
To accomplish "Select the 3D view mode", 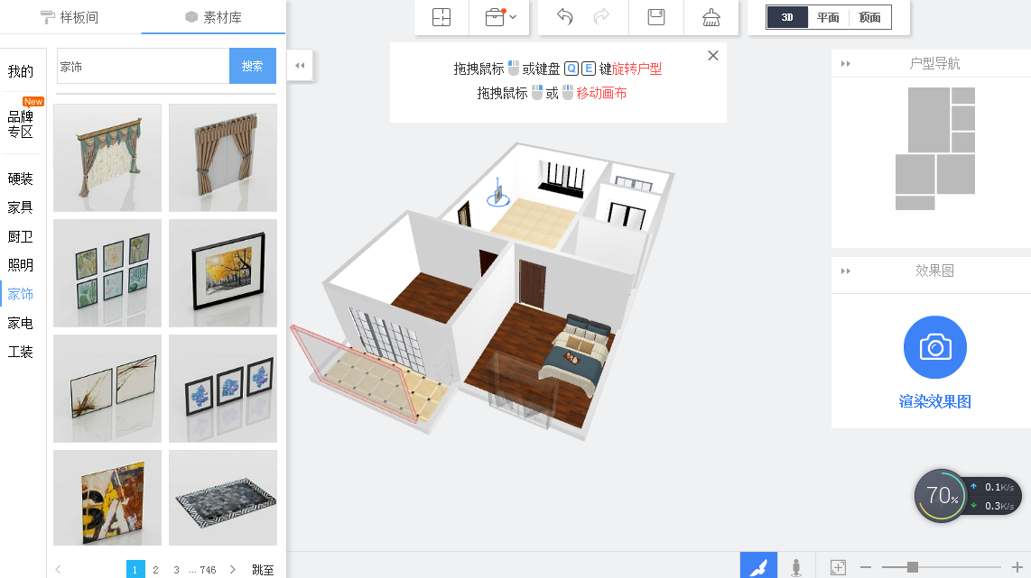I will 786,16.
